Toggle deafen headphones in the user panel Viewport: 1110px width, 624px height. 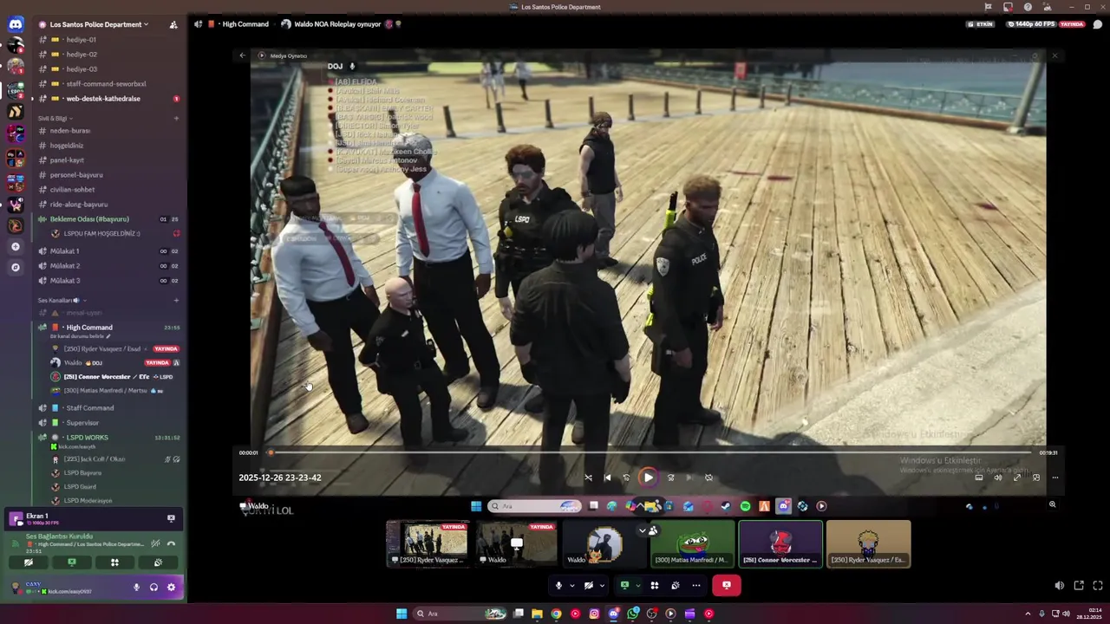point(153,588)
